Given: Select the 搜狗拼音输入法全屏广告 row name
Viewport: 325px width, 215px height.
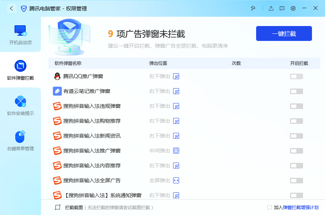Looking at the screenshot, I should point(92,181).
